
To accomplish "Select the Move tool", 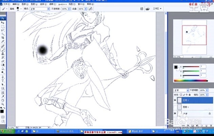I will coord(3,22).
